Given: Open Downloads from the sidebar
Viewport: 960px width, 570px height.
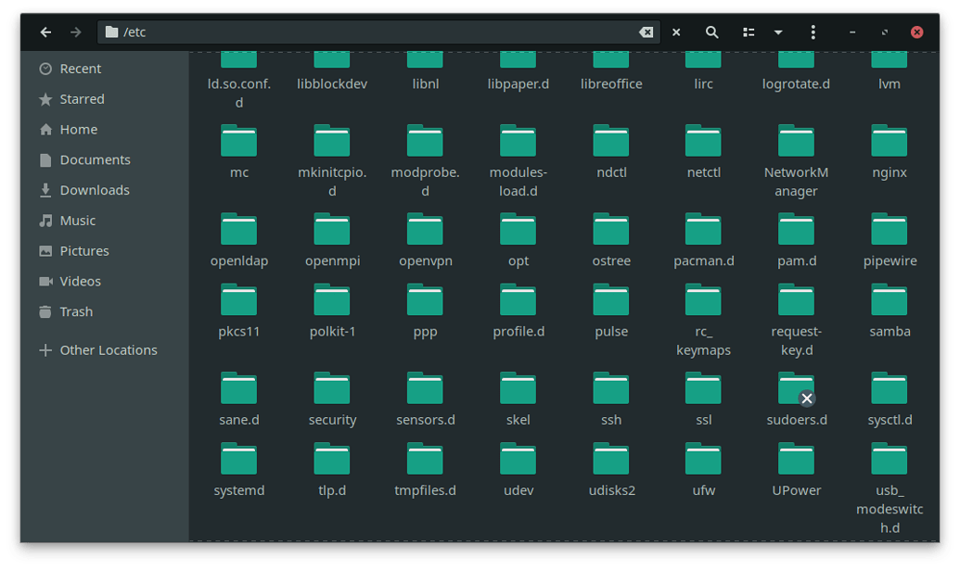Looking at the screenshot, I should coord(94,190).
